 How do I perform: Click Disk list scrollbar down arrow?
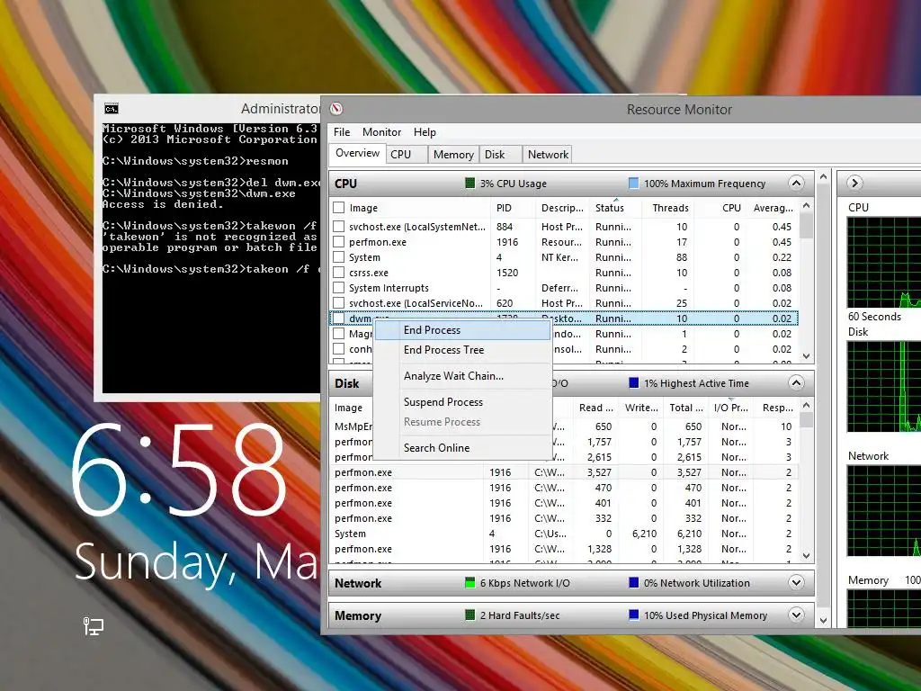806,556
